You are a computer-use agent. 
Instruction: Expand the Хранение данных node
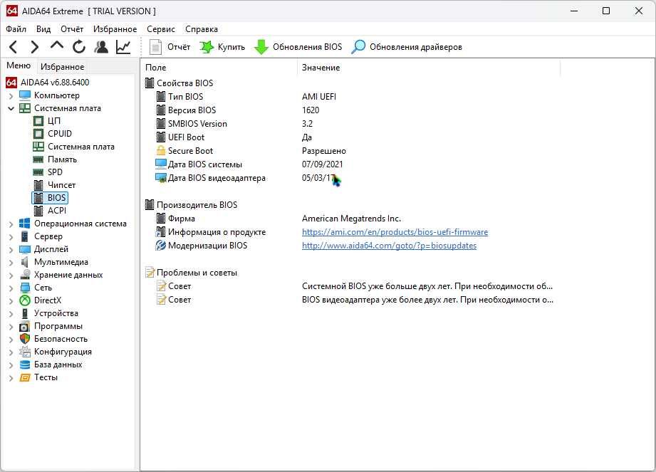click(11, 275)
